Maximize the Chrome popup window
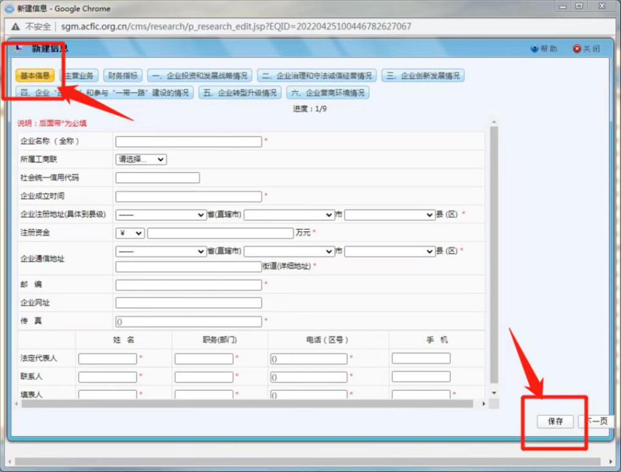This screenshot has height=472, width=621. tap(579, 6)
